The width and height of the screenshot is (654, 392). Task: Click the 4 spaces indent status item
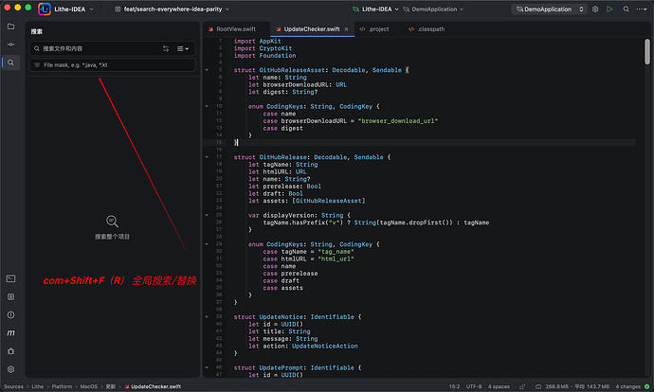pos(499,386)
